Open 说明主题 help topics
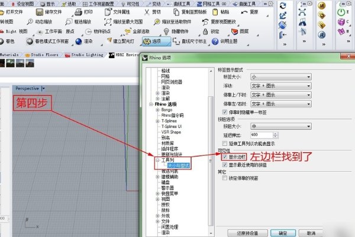 click(x=225, y=41)
